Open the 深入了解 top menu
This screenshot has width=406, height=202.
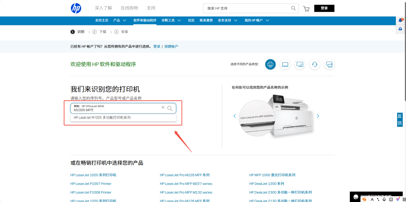(103, 8)
